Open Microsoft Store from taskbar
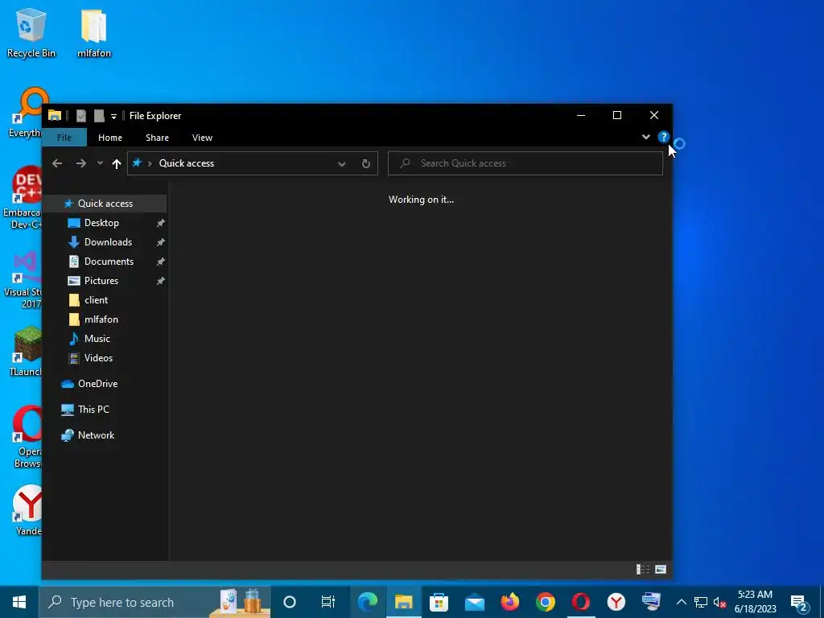 (439, 602)
